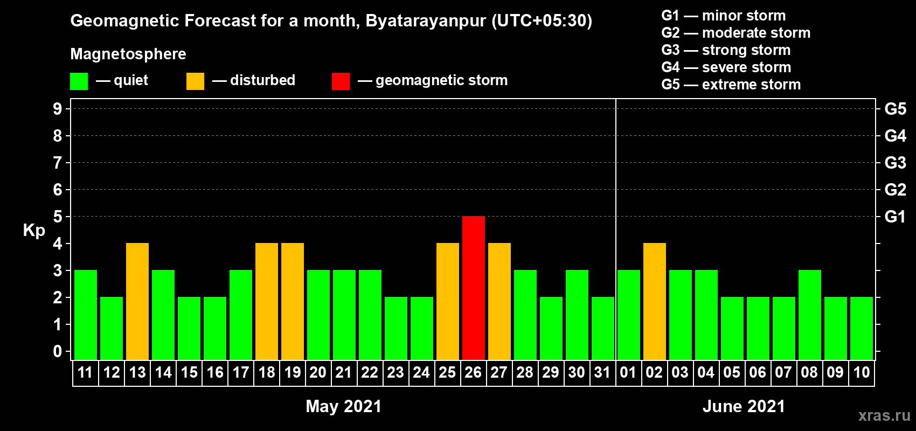Click the 'G2 — moderate storm' legend text
Screen dimensions: 916x431
coord(736,33)
